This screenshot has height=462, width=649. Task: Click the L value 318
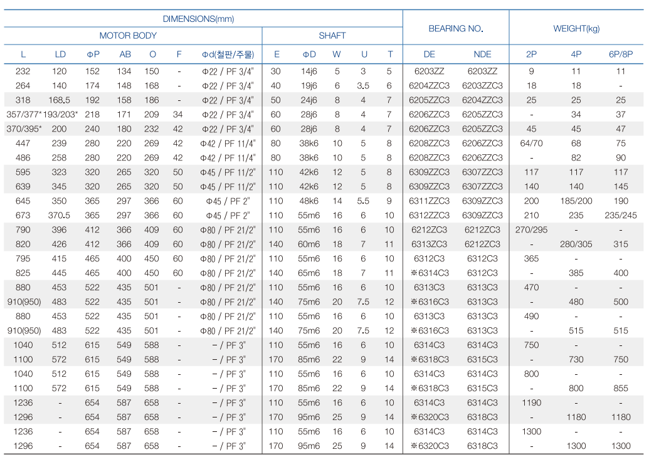click(x=23, y=100)
